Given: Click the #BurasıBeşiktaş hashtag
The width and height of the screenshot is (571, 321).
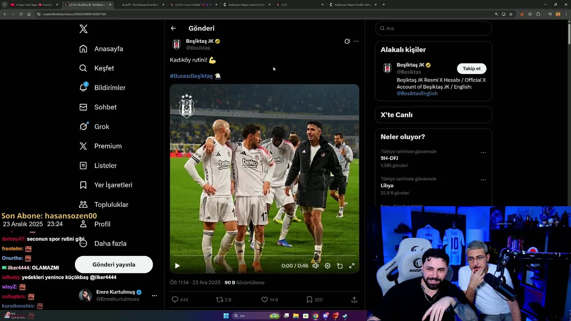Looking at the screenshot, I should pos(191,76).
